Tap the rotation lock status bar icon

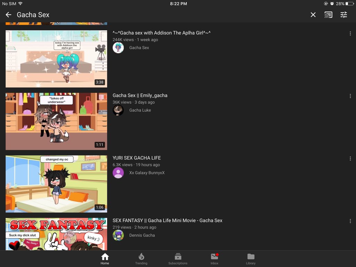[326, 3]
